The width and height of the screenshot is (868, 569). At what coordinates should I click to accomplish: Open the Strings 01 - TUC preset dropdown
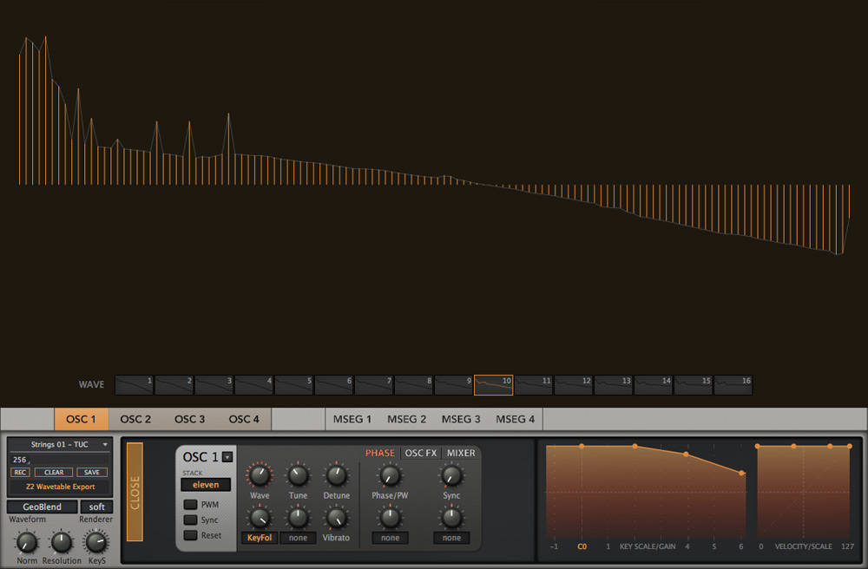coord(60,444)
